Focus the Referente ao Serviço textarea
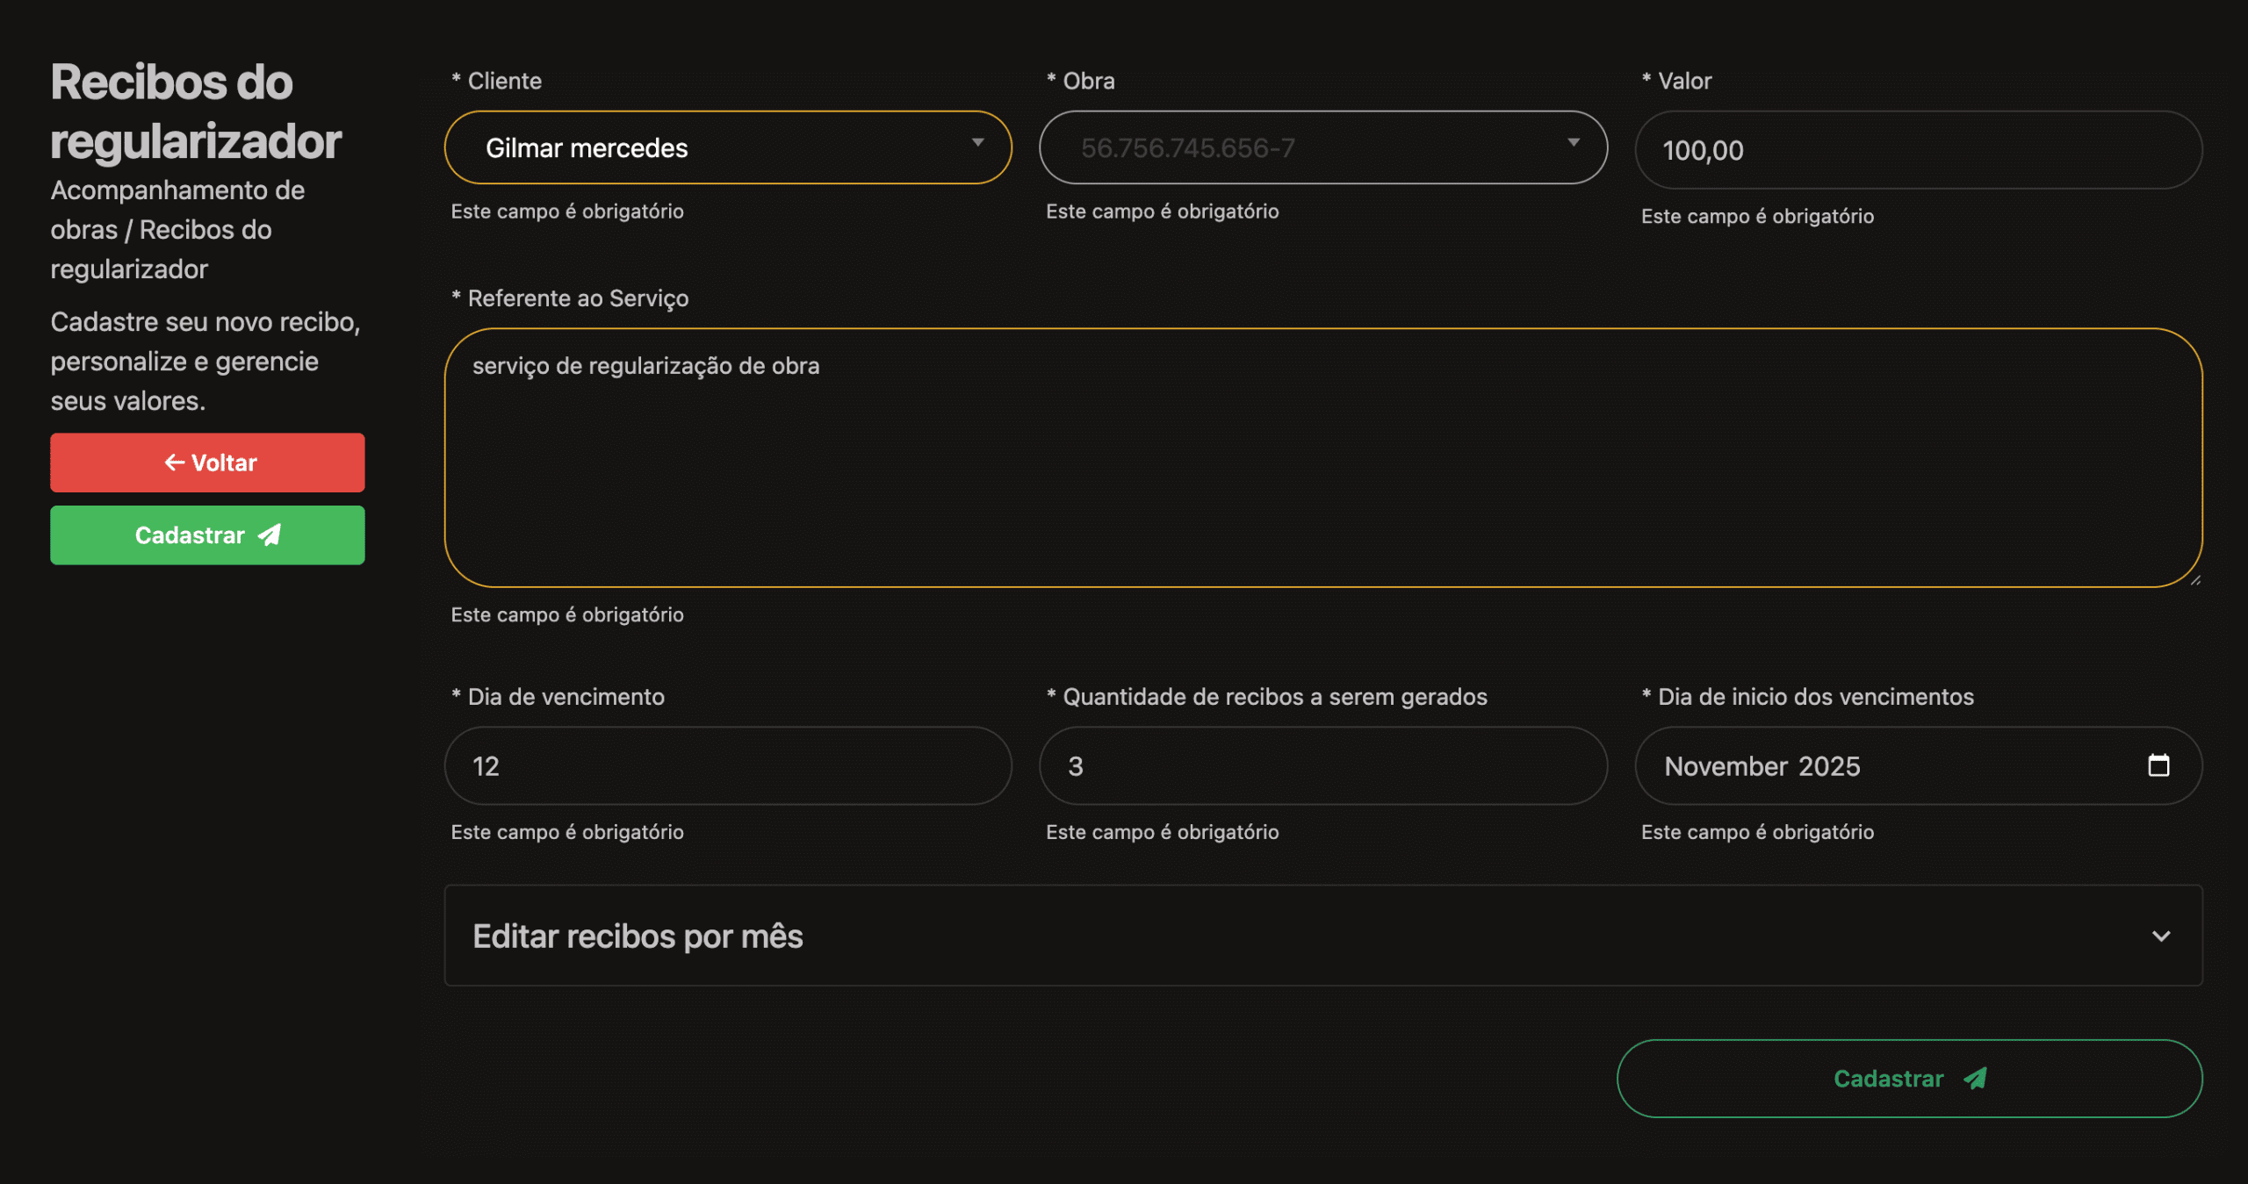The image size is (2248, 1184). (1322, 457)
